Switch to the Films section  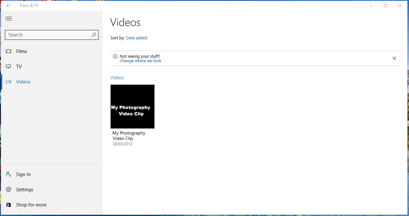point(22,51)
